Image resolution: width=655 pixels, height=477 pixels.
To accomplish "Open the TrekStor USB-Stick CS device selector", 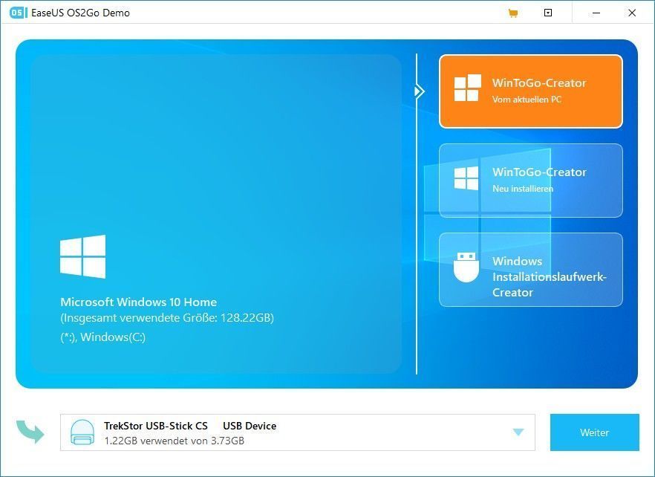I will click(297, 432).
